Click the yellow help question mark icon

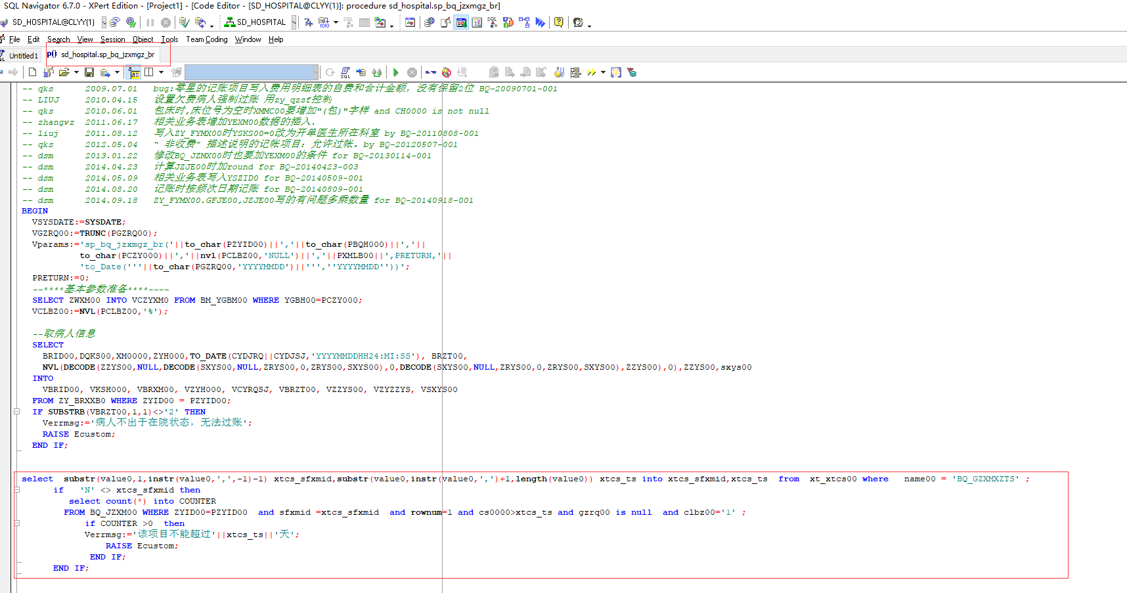coord(558,22)
